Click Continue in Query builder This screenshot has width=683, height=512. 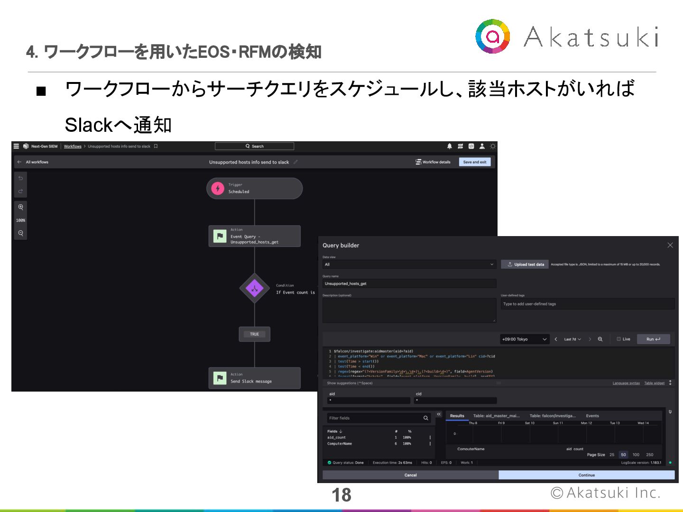point(587,475)
